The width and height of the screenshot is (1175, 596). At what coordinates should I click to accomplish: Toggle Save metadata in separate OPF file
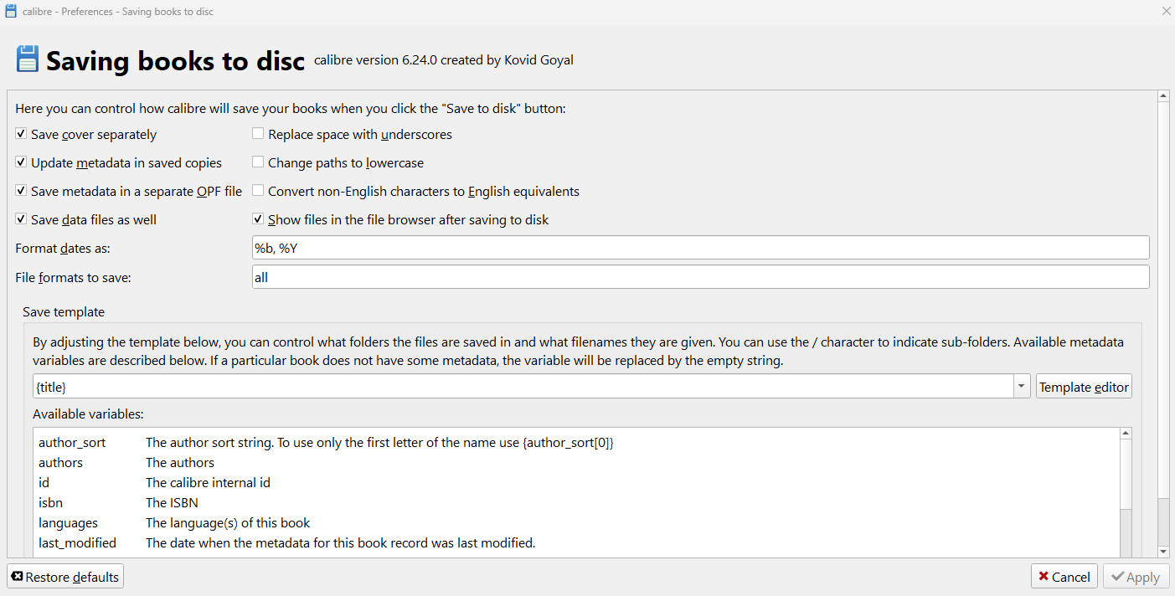point(22,191)
